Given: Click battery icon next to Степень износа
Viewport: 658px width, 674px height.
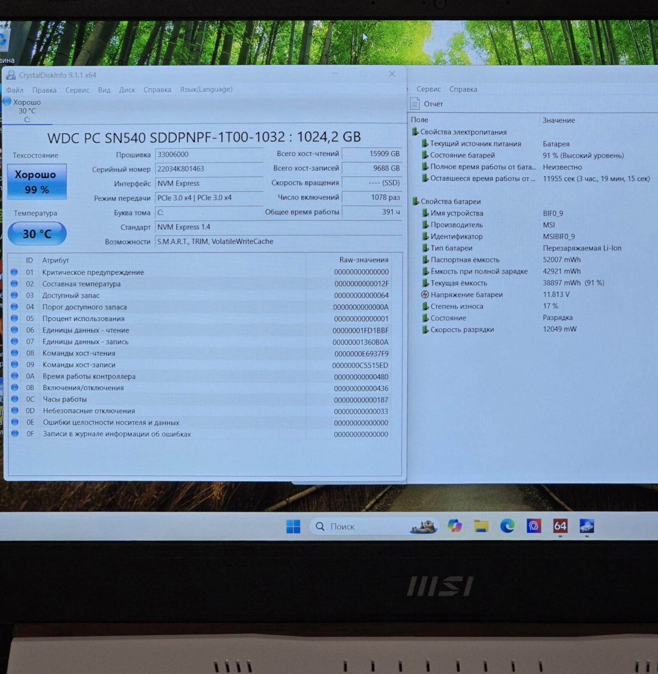Looking at the screenshot, I should 425,306.
